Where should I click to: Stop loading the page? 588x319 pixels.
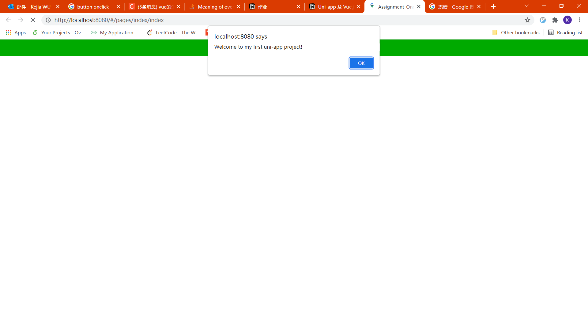pyautogui.click(x=33, y=20)
